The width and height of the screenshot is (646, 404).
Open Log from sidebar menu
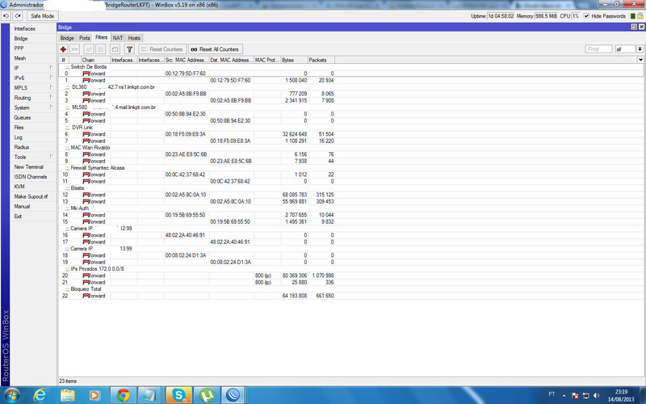click(18, 137)
